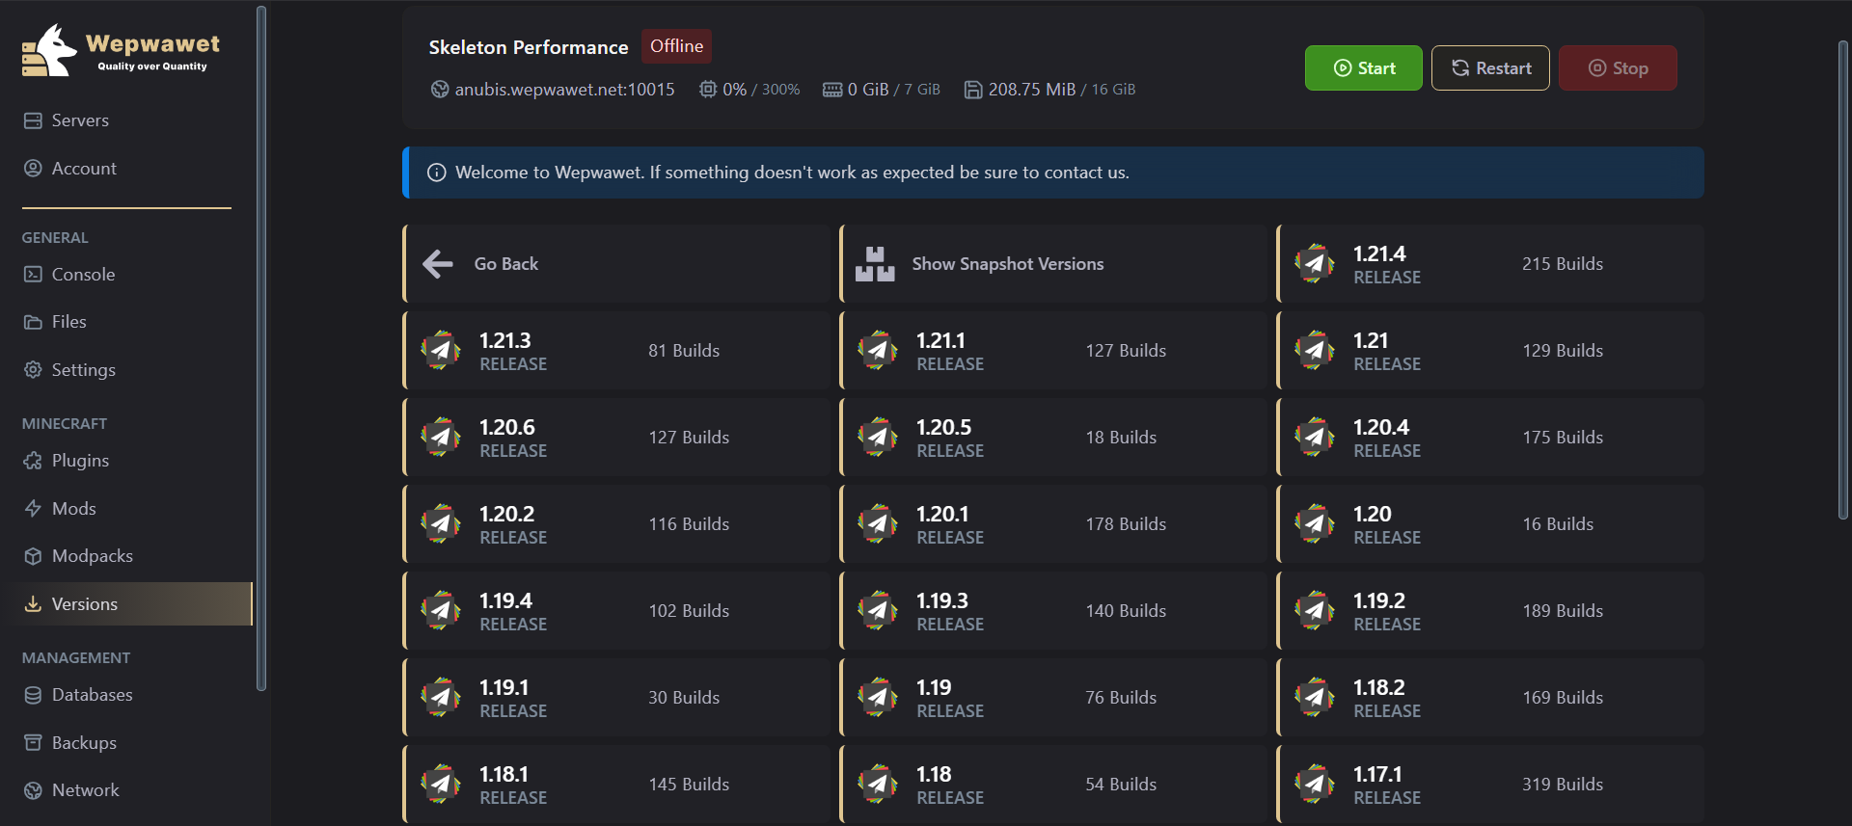Screen dimensions: 1852x826
Task: Click '16 Builds' text
Action: pos(1558,524)
